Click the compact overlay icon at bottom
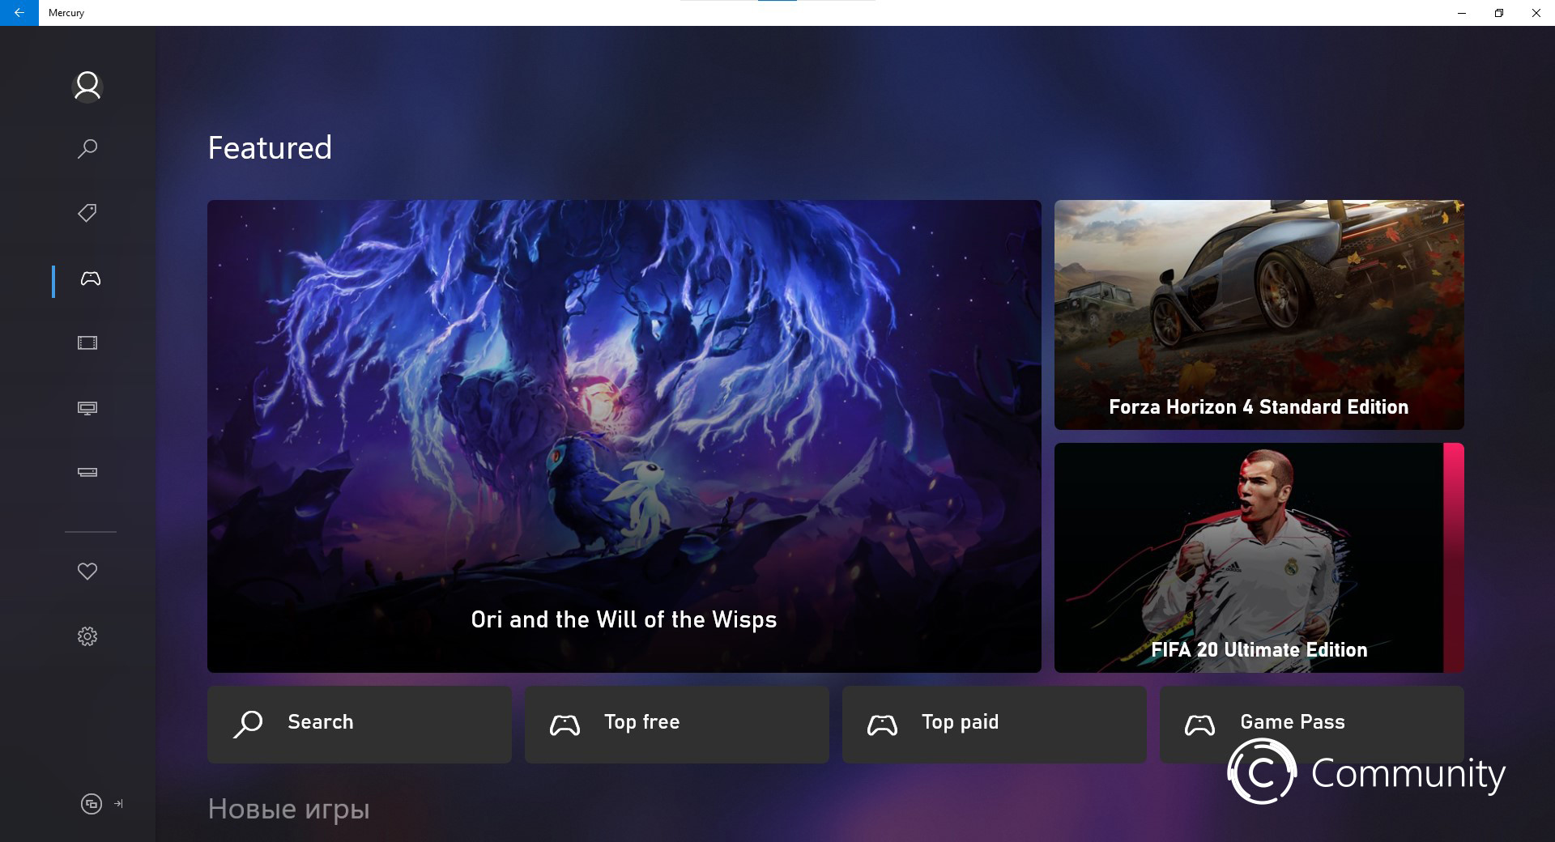This screenshot has height=842, width=1555. point(89,804)
